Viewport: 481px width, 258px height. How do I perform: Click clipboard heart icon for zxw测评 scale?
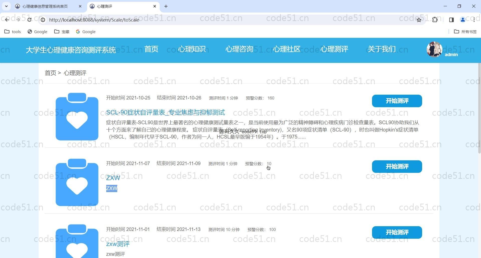pos(77,241)
